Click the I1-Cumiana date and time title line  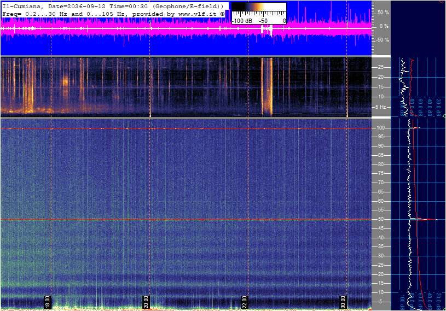113,6
